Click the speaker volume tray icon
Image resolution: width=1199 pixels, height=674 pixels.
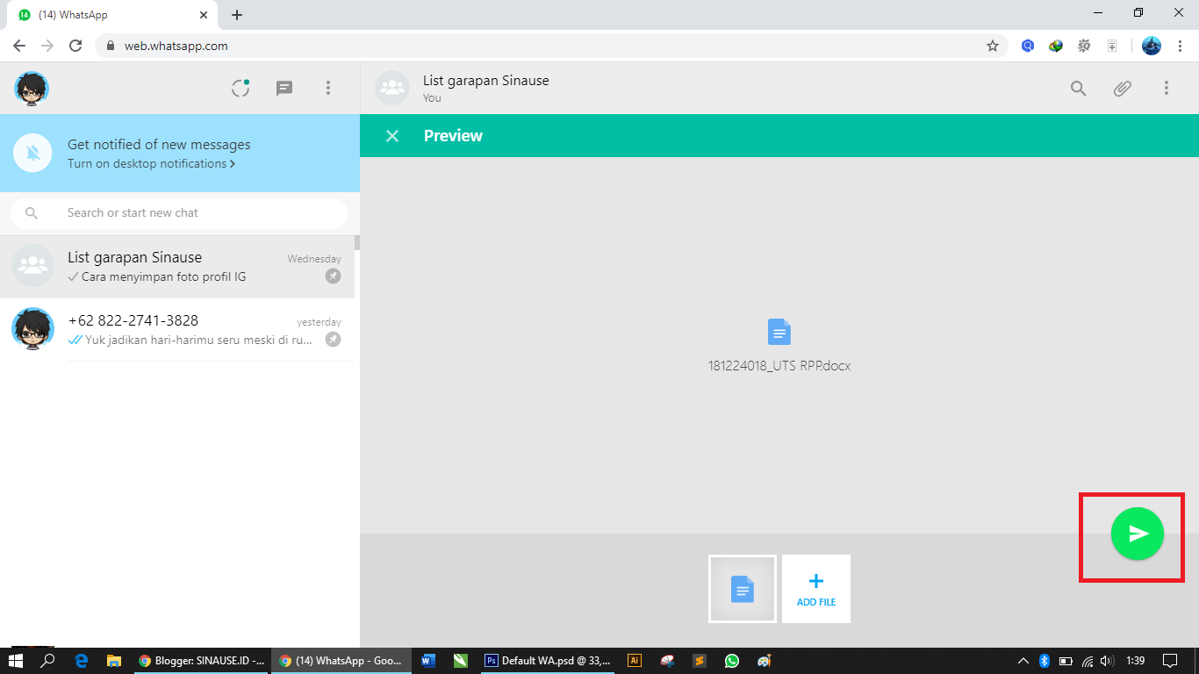1107,661
